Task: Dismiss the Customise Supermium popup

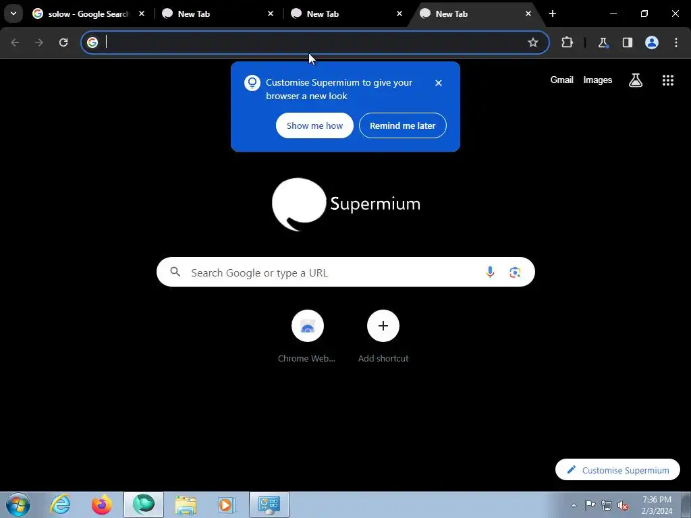Action: coord(439,83)
